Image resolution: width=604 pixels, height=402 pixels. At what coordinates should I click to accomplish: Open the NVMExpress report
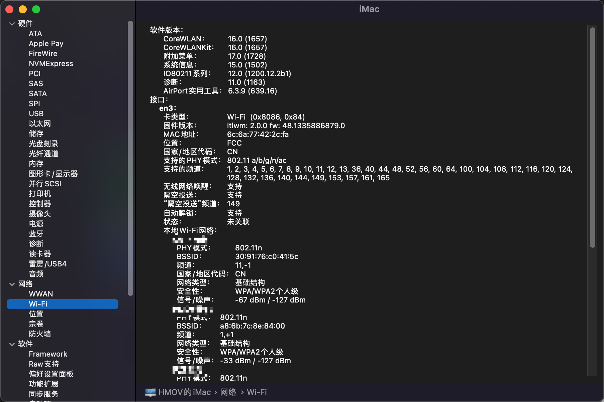point(51,63)
